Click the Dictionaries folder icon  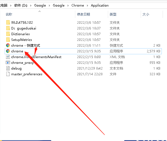pyautogui.click(x=8, y=34)
